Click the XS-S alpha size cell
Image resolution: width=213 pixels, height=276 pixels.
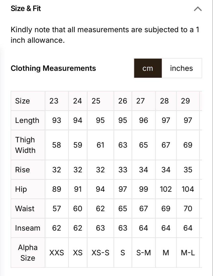(x=100, y=253)
